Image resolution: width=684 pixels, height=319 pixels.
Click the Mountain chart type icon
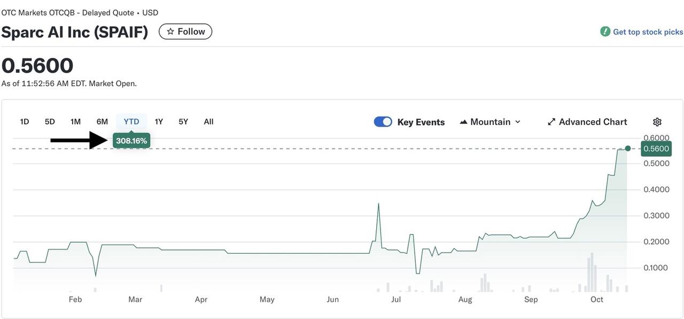coord(463,122)
